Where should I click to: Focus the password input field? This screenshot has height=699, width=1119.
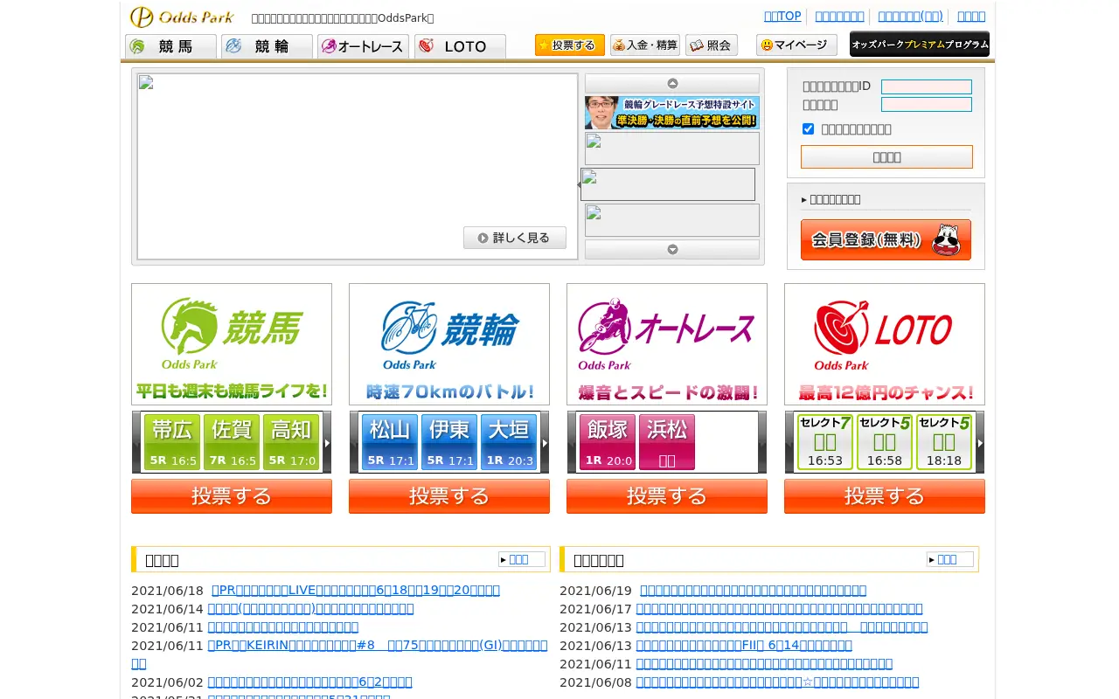(x=927, y=104)
